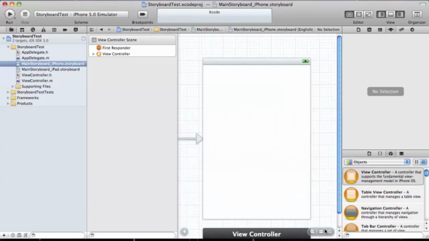
Task: Show the Connections inspector
Action: coord(412,29)
